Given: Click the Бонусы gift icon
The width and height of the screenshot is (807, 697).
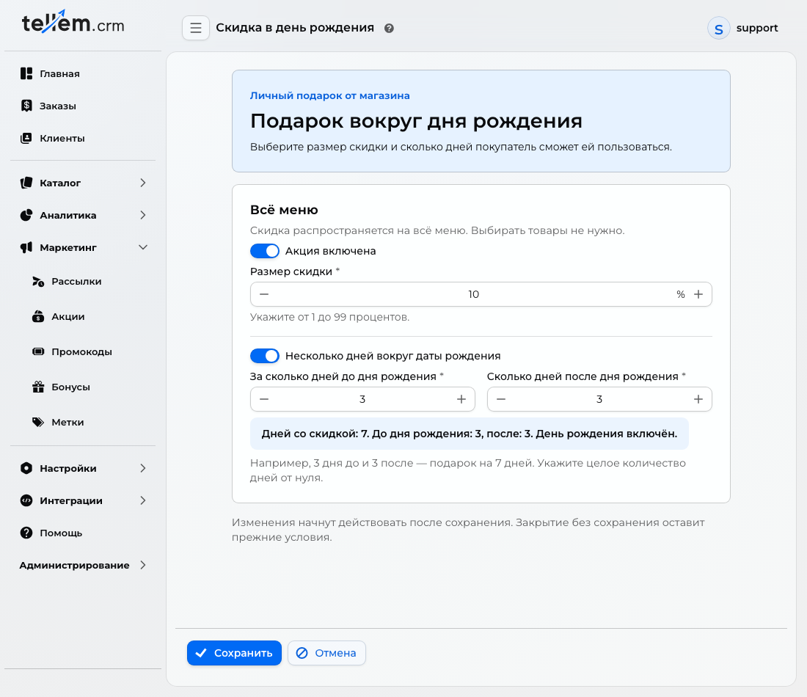Looking at the screenshot, I should point(38,387).
